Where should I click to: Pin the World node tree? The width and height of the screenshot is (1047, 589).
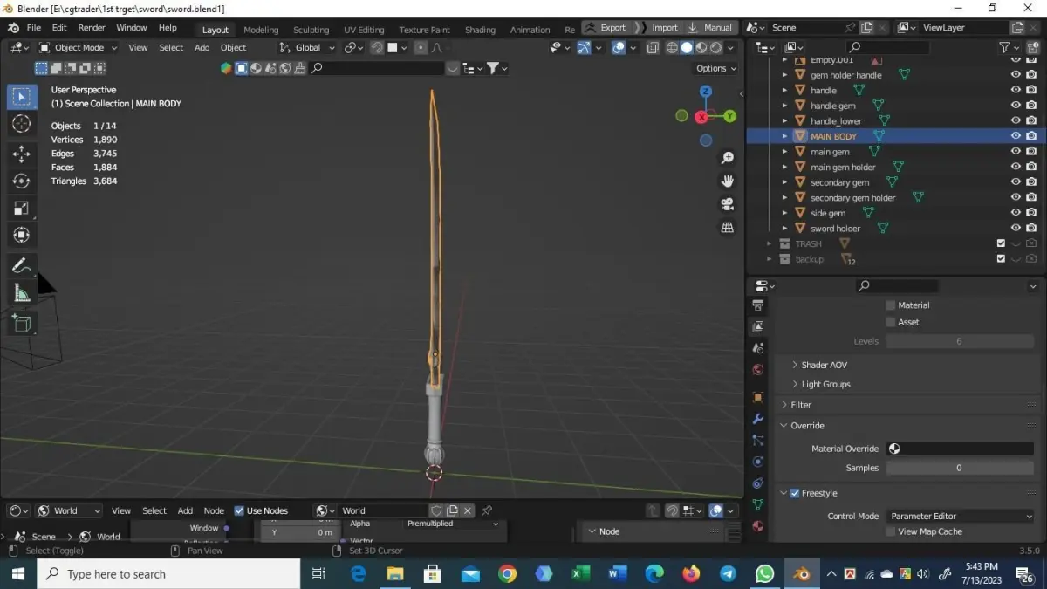coord(487,510)
